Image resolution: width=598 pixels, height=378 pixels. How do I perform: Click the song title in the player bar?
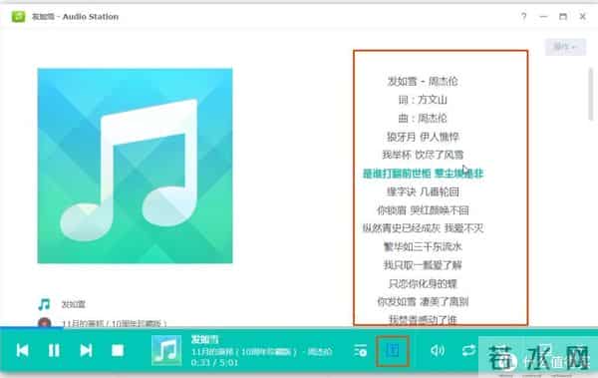pyautogui.click(x=204, y=339)
